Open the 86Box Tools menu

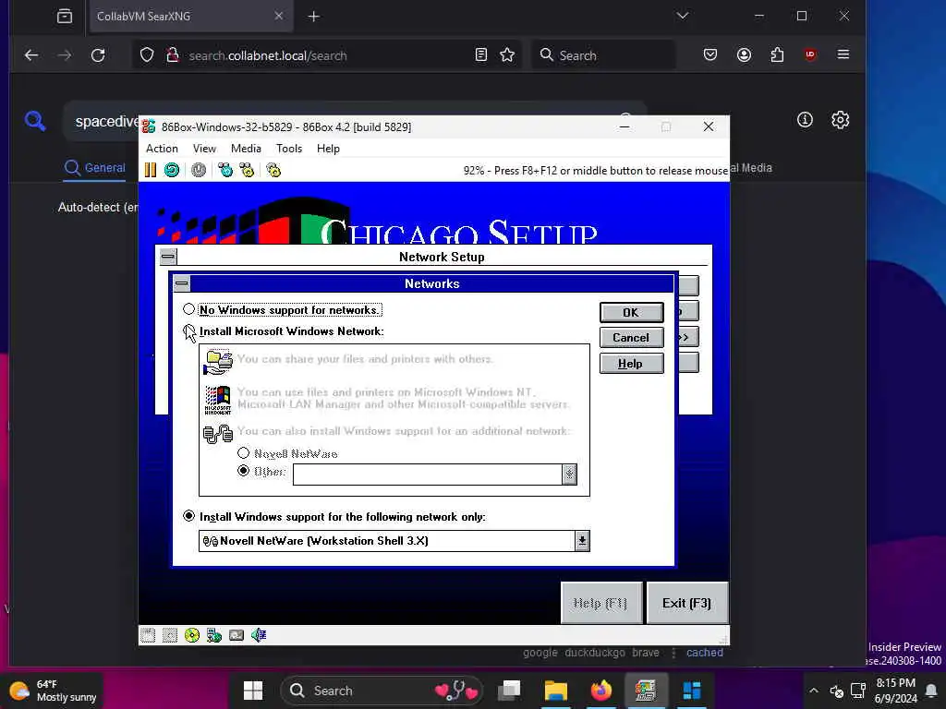coord(289,149)
